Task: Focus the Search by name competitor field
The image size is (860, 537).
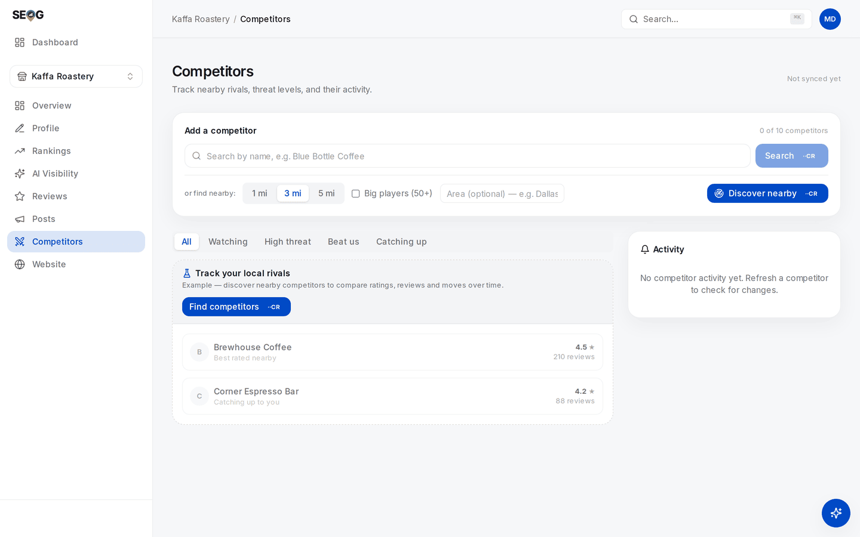Action: tap(467, 156)
